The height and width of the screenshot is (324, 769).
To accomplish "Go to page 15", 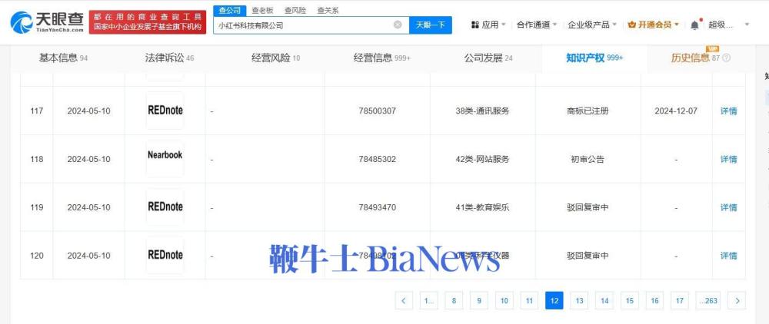I will pos(630,300).
